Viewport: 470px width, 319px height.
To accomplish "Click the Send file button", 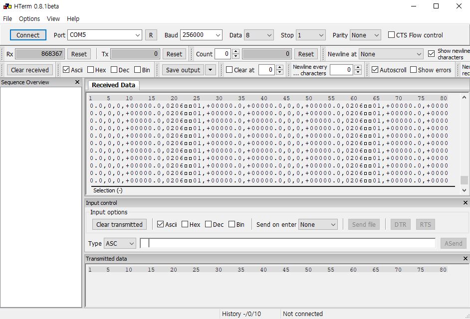I will (x=364, y=225).
